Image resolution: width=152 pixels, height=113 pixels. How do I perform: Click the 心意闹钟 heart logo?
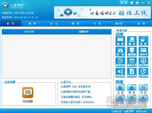pyautogui.click(x=5, y=5)
